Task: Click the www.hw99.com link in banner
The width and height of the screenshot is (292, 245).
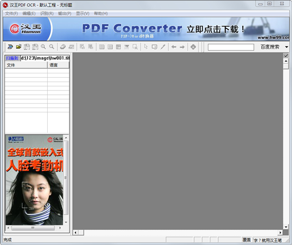Action: click(273, 37)
